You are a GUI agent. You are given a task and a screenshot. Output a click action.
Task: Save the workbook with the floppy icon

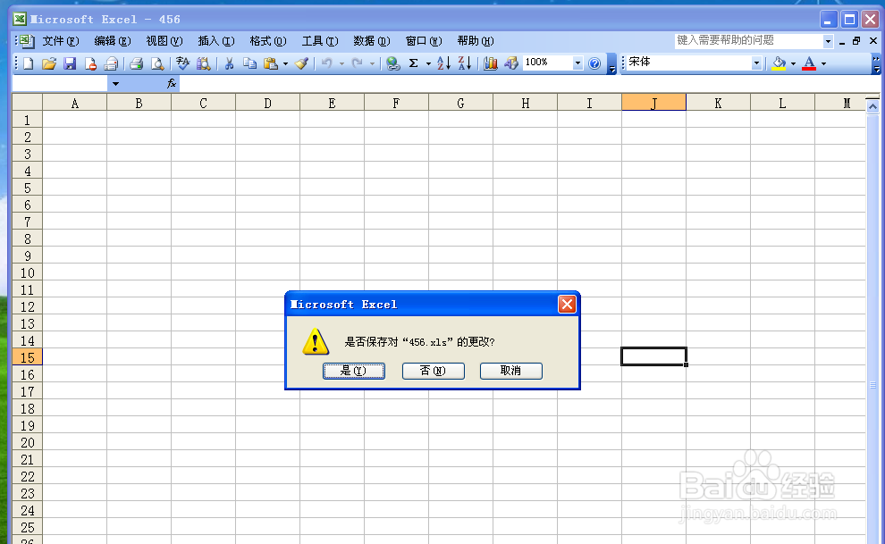tap(70, 63)
